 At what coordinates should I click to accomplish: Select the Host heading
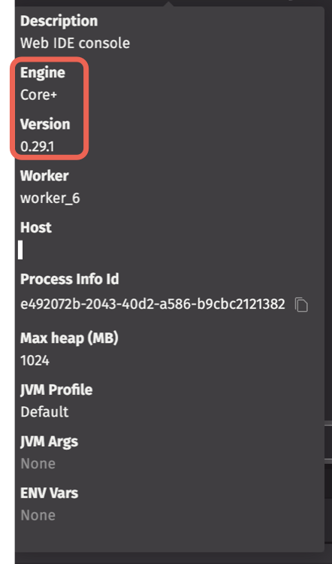[x=36, y=227]
